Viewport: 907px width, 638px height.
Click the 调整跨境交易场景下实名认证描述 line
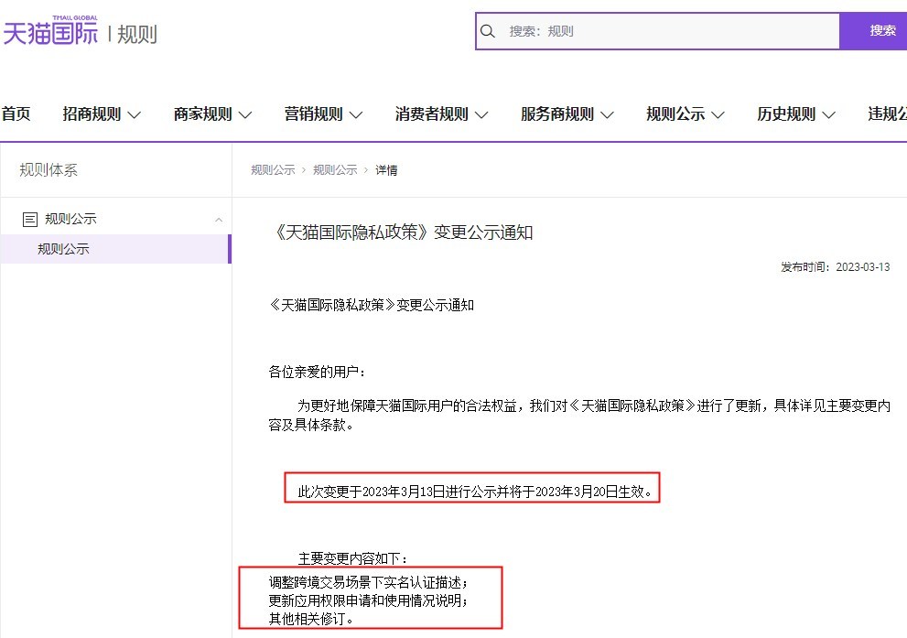(369, 582)
